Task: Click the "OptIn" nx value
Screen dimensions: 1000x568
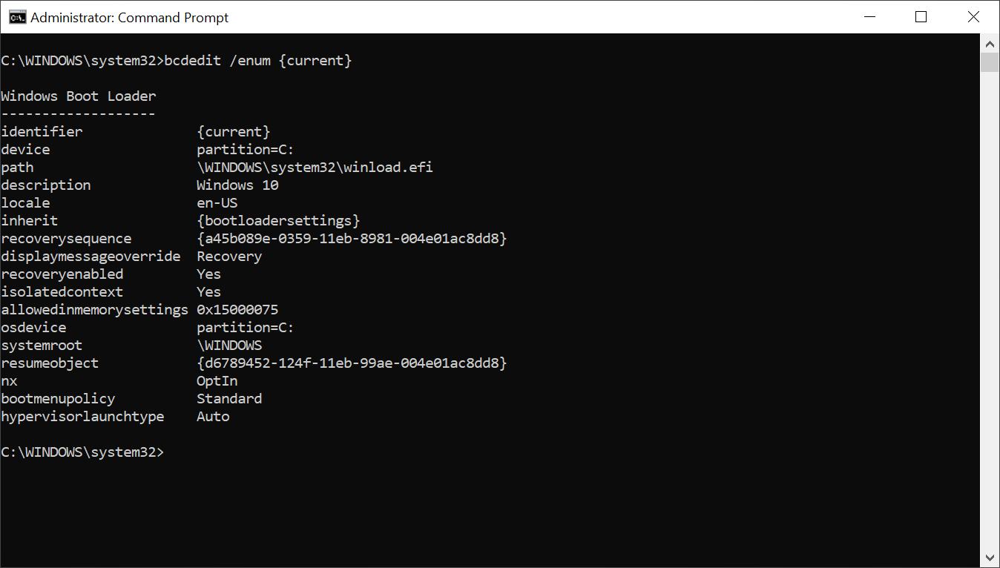Action: coord(217,381)
